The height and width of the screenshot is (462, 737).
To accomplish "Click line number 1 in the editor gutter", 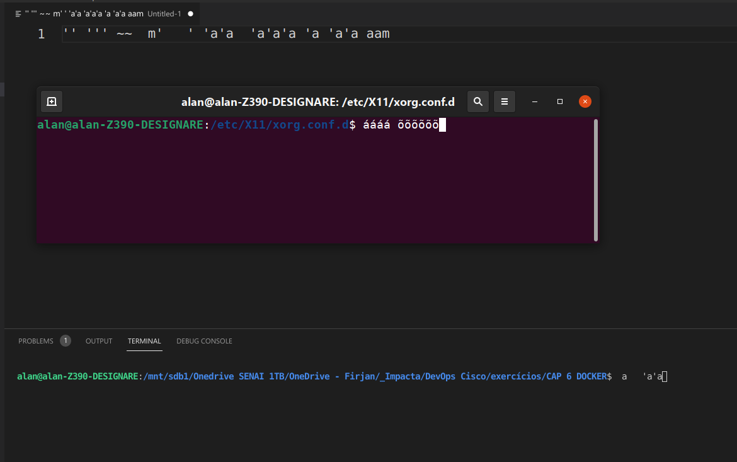I will 42,34.
